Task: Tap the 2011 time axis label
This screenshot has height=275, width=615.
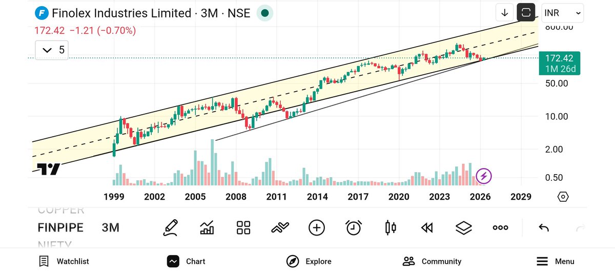Action: (x=276, y=197)
